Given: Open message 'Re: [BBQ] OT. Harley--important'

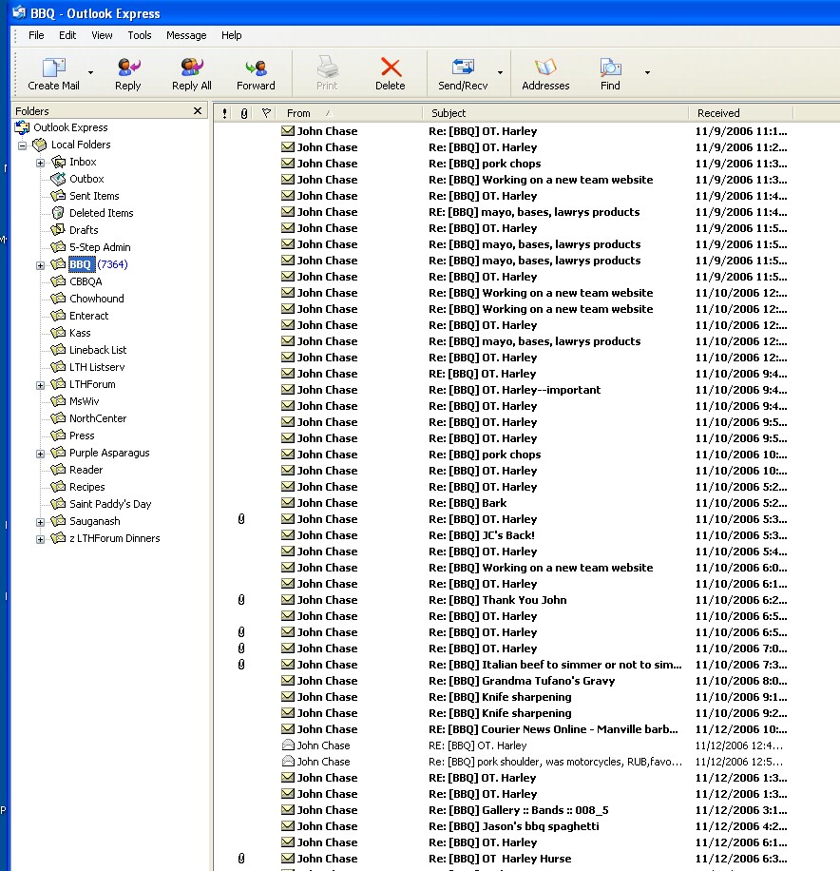Looking at the screenshot, I should (515, 390).
